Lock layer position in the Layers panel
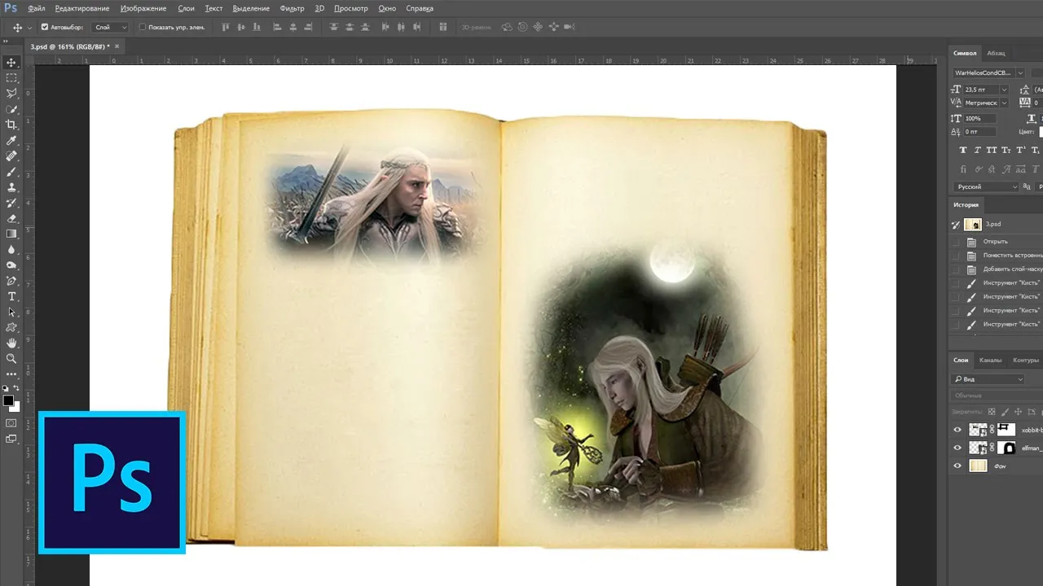This screenshot has width=1043, height=586. tap(1018, 412)
